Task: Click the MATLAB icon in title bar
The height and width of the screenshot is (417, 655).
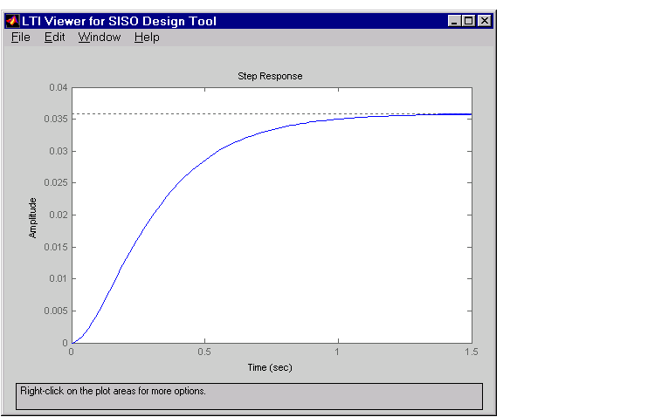Action: [x=12, y=20]
